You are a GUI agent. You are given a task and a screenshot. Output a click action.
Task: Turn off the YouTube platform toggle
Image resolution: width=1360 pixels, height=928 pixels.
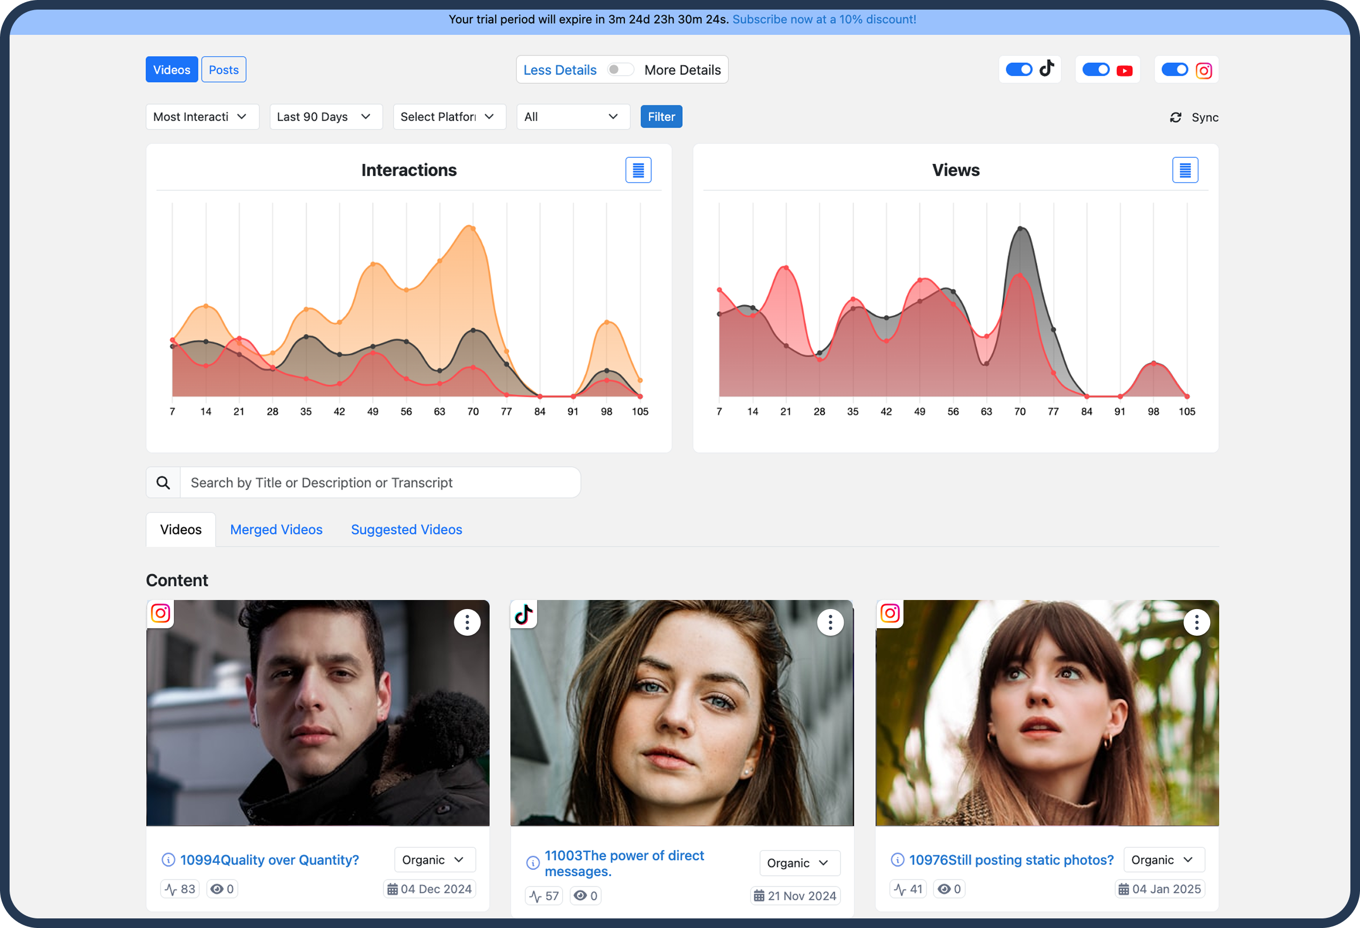[1095, 70]
